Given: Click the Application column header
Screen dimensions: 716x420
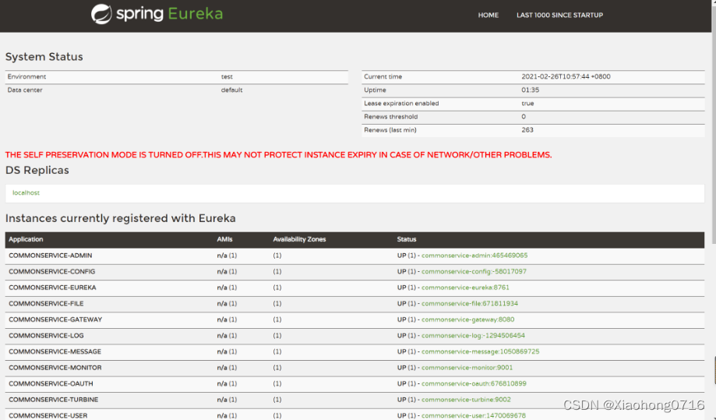Looking at the screenshot, I should click(26, 239).
